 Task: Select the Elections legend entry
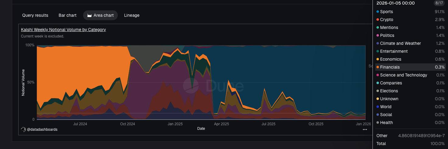411,91
